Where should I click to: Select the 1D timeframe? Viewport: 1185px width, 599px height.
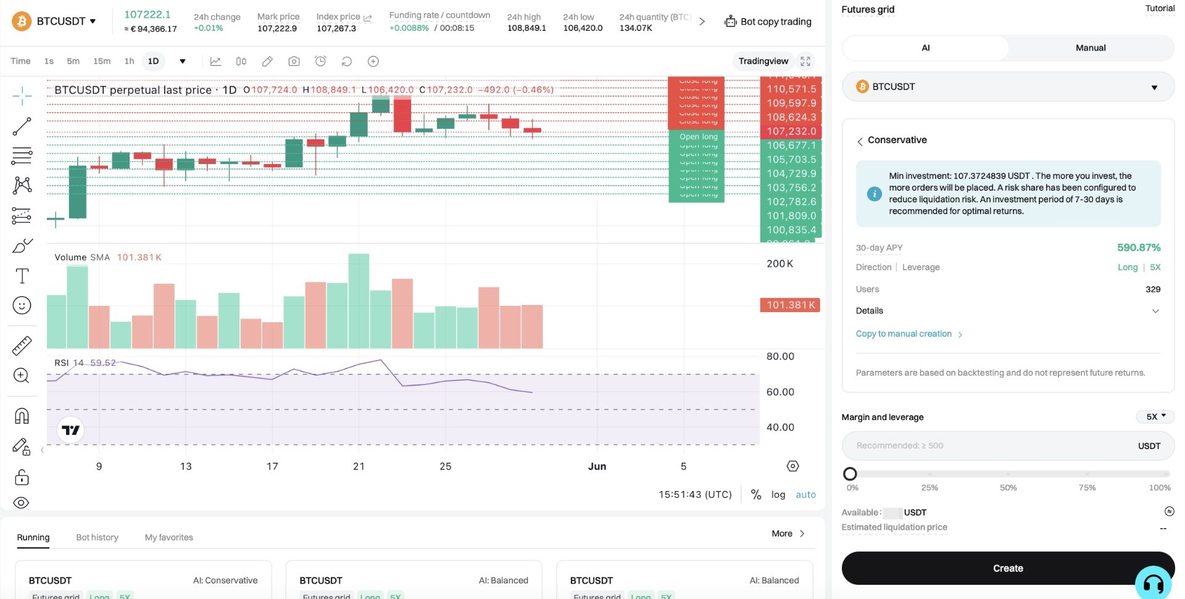pyautogui.click(x=154, y=61)
